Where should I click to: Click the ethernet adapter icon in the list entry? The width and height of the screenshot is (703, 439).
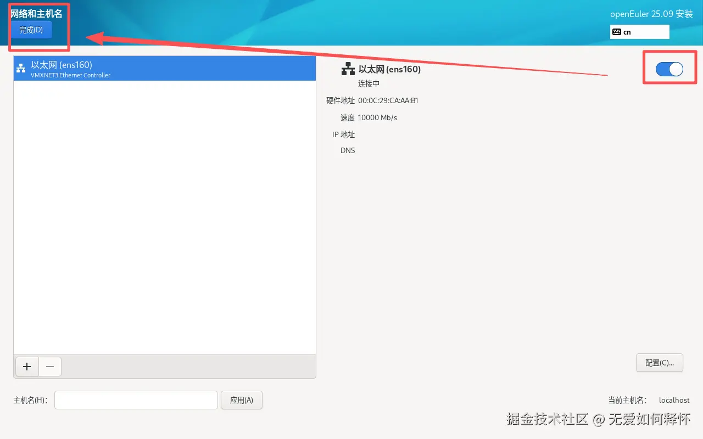[20, 67]
